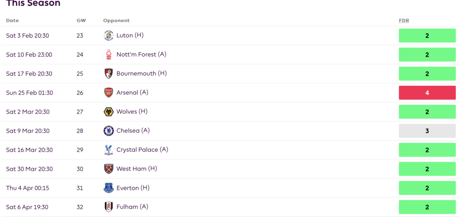Click the Date column header
460x217 pixels.
[x=13, y=21]
